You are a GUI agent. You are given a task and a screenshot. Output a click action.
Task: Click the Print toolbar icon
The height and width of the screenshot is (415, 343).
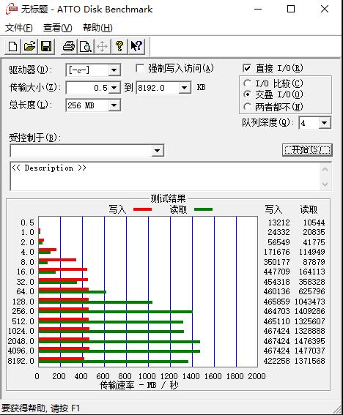[69, 47]
